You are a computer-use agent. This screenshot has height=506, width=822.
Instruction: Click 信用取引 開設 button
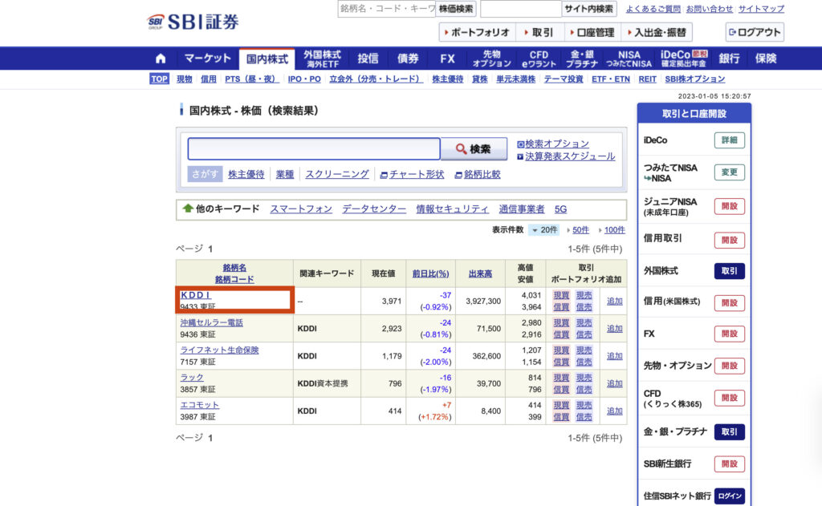coord(729,240)
